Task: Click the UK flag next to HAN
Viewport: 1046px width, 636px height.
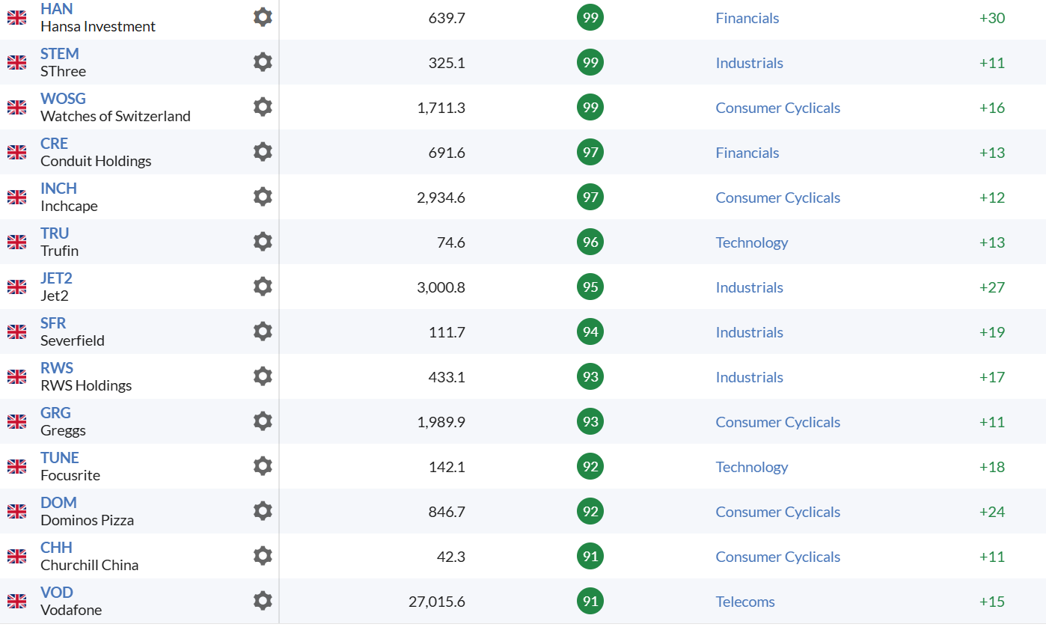Action: tap(16, 17)
